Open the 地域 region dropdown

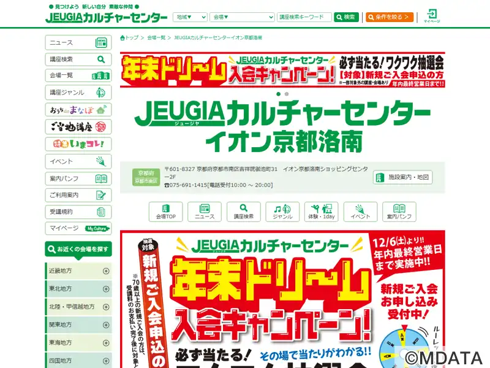point(190,17)
